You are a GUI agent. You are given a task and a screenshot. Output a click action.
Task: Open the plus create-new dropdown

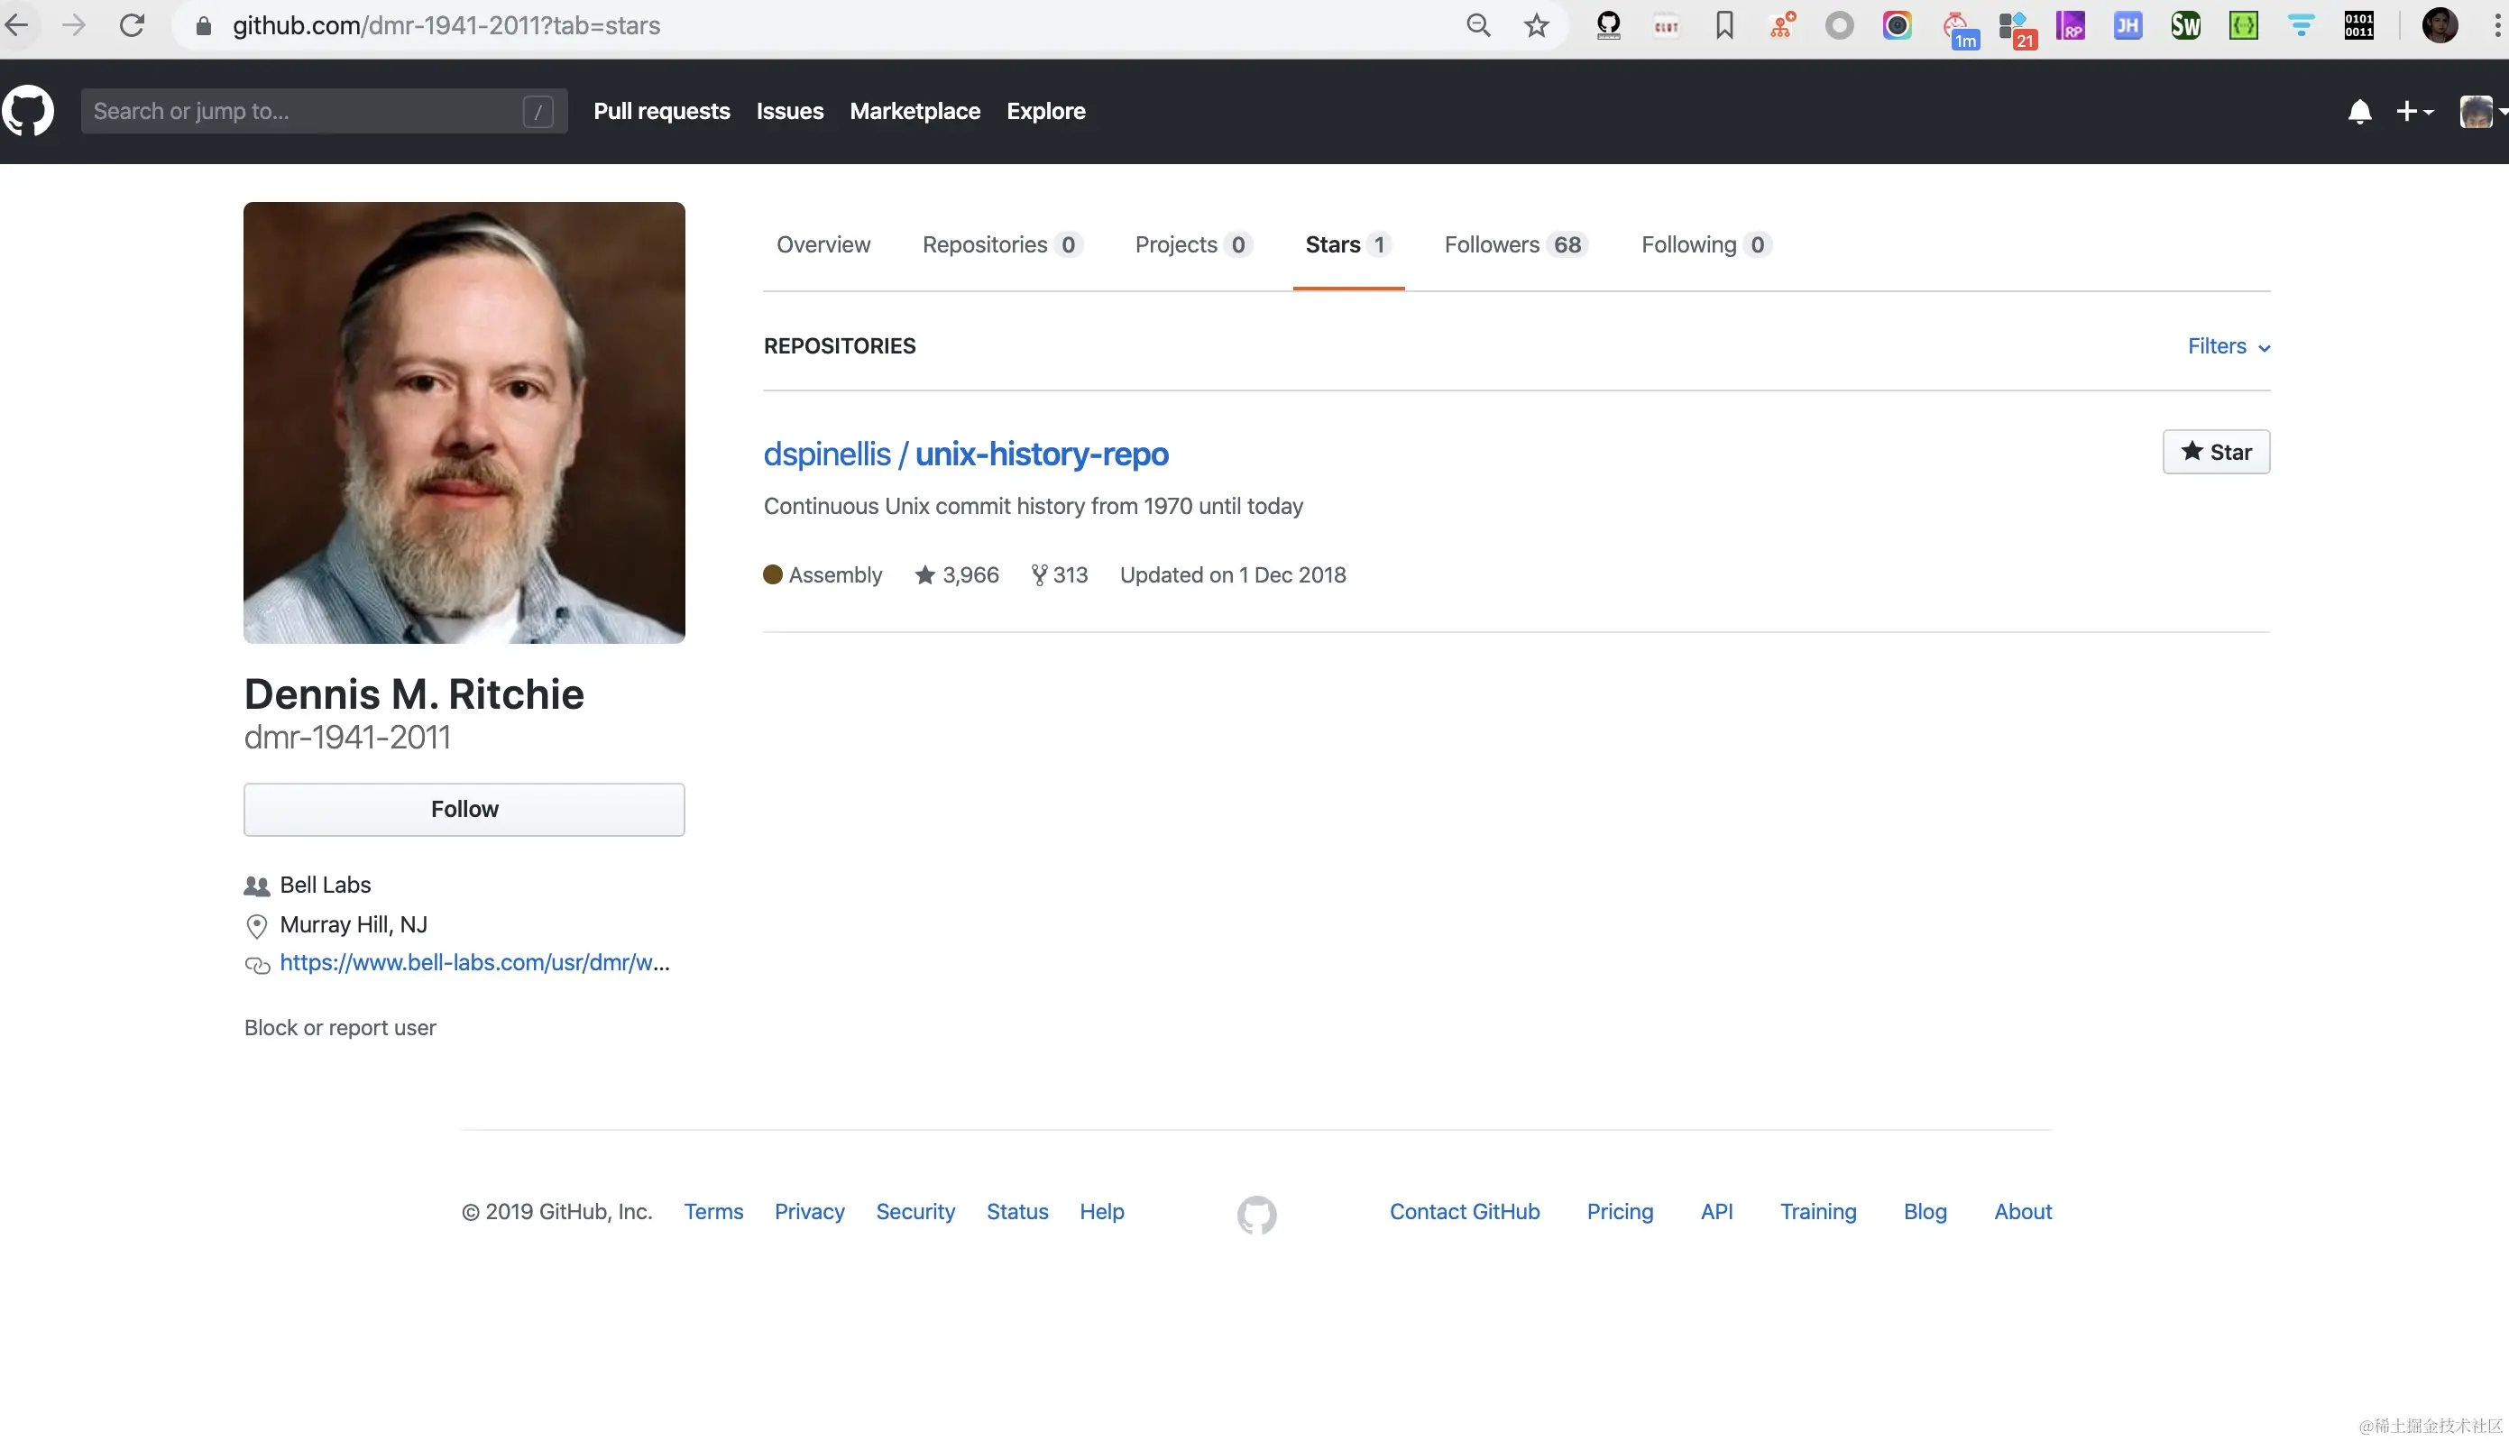point(2413,112)
